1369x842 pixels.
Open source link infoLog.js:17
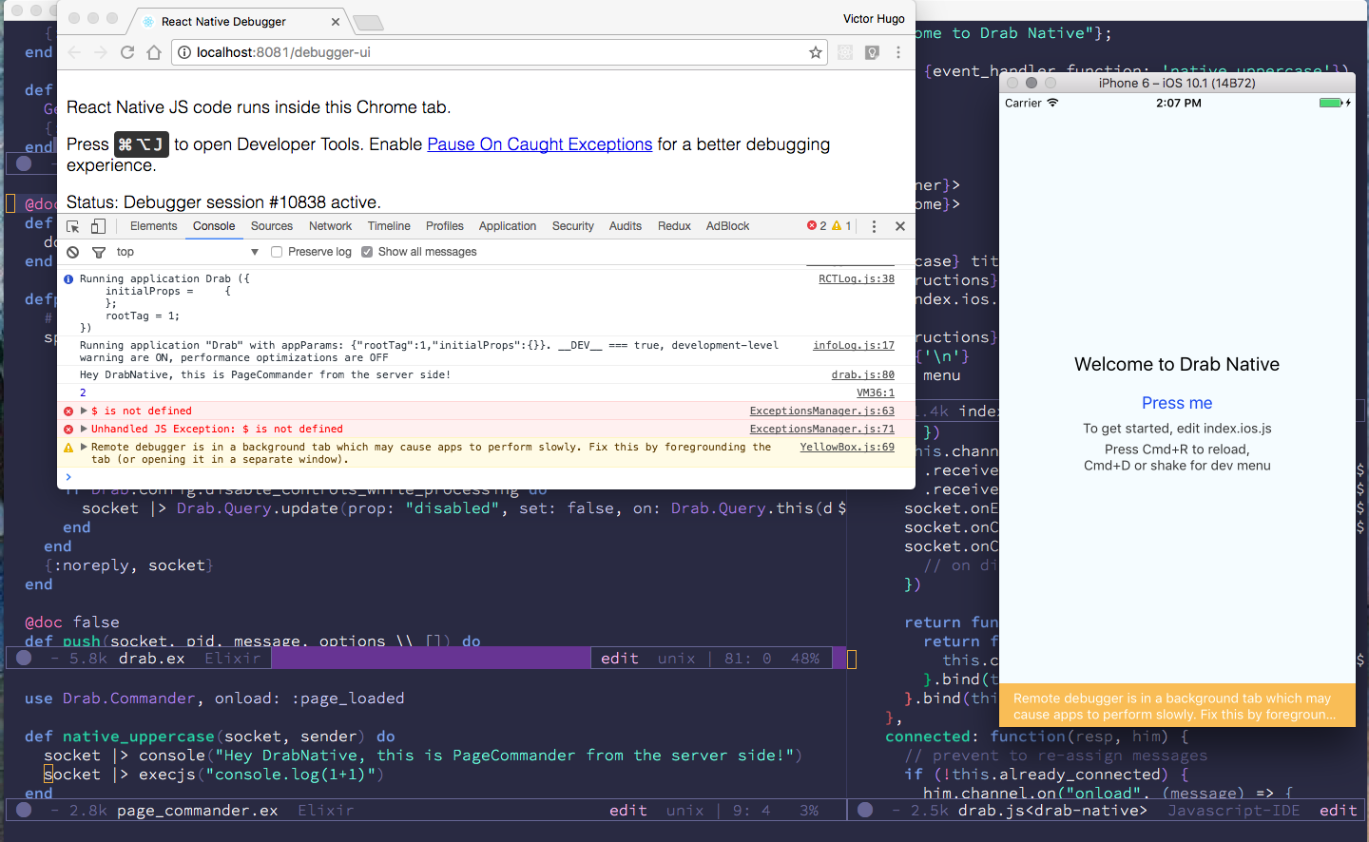click(x=854, y=346)
